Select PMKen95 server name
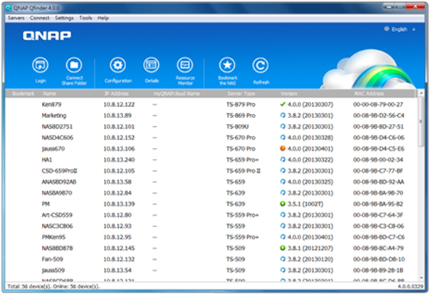This screenshot has width=430, height=294. pos(53,237)
